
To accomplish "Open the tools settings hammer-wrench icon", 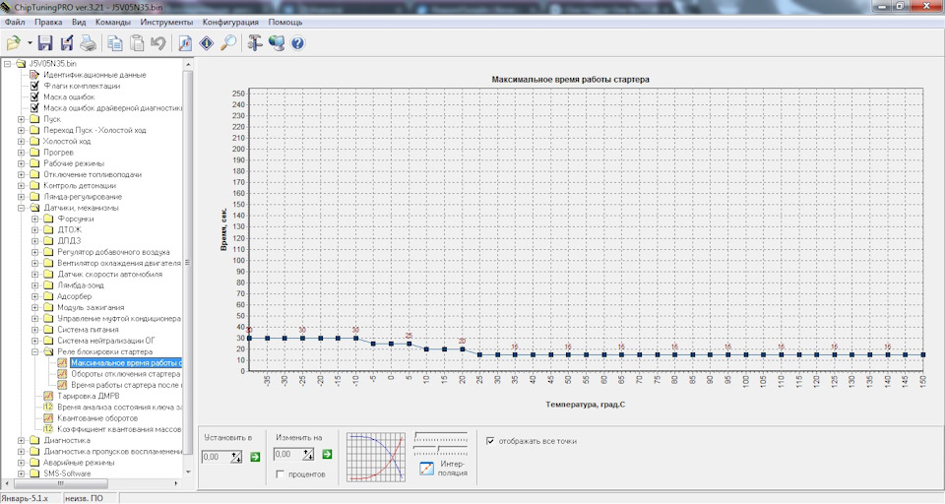I will [255, 43].
